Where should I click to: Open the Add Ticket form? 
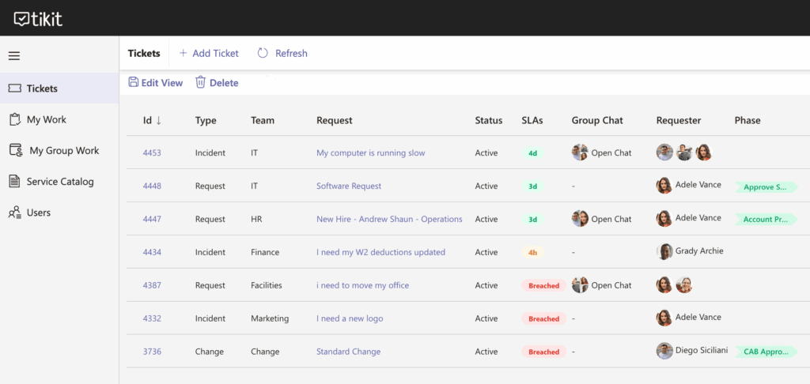click(x=208, y=53)
